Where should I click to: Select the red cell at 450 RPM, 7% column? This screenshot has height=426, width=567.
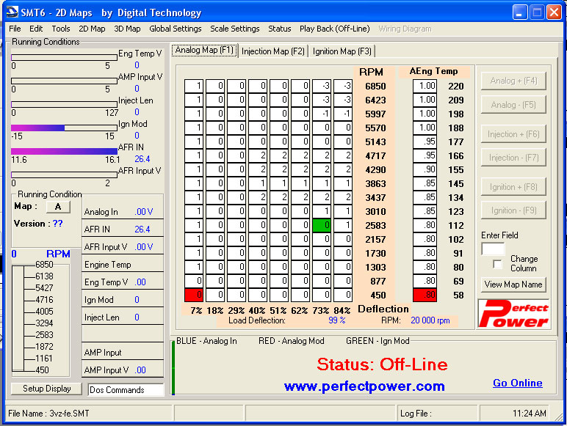tap(194, 295)
